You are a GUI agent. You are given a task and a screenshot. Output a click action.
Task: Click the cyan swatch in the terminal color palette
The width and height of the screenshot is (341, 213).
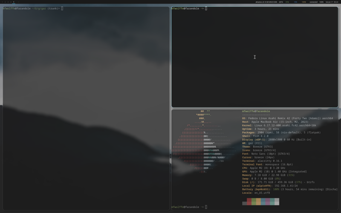272,201
